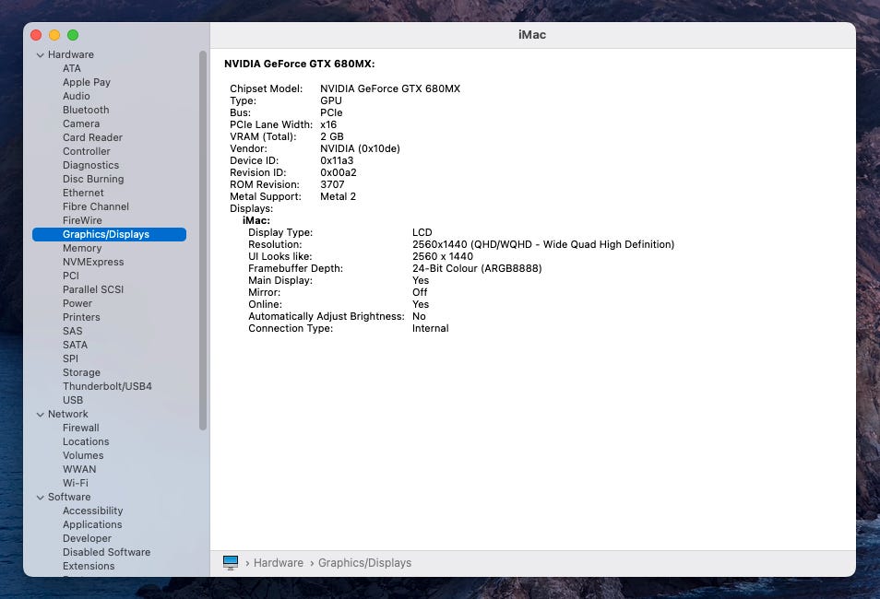Select the Graphics/Displays sidebar item
Viewport: 880px width, 599px height.
[x=106, y=234]
